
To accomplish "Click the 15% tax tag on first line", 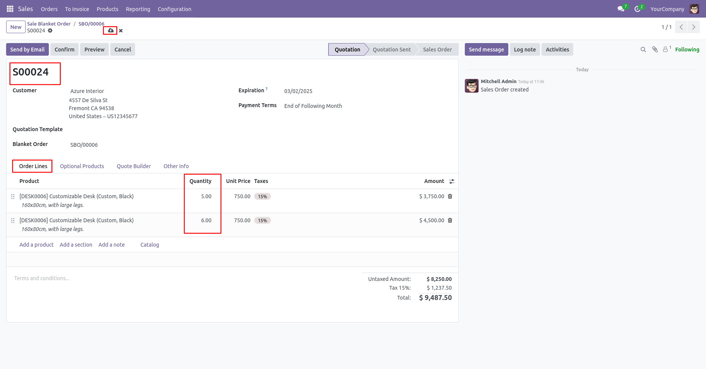I will [x=263, y=197].
